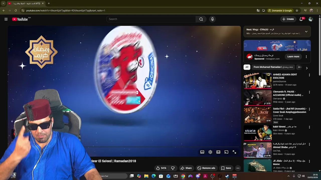This screenshot has height=180, width=321.
Task: Open YouTube notifications bell
Action: coord(301,19)
